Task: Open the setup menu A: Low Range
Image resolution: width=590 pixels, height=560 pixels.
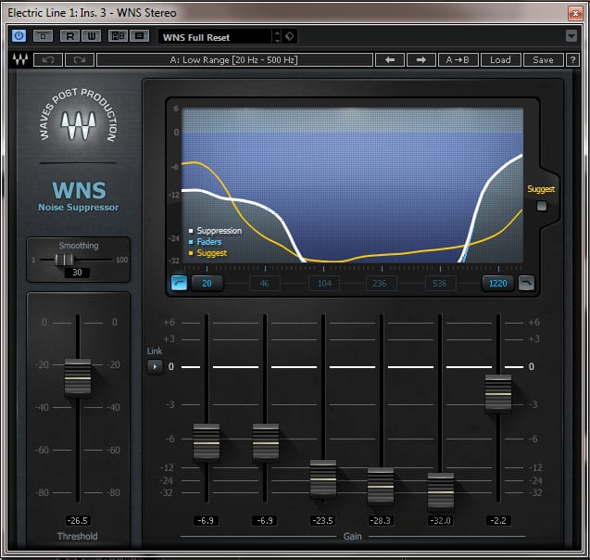Action: 234,60
